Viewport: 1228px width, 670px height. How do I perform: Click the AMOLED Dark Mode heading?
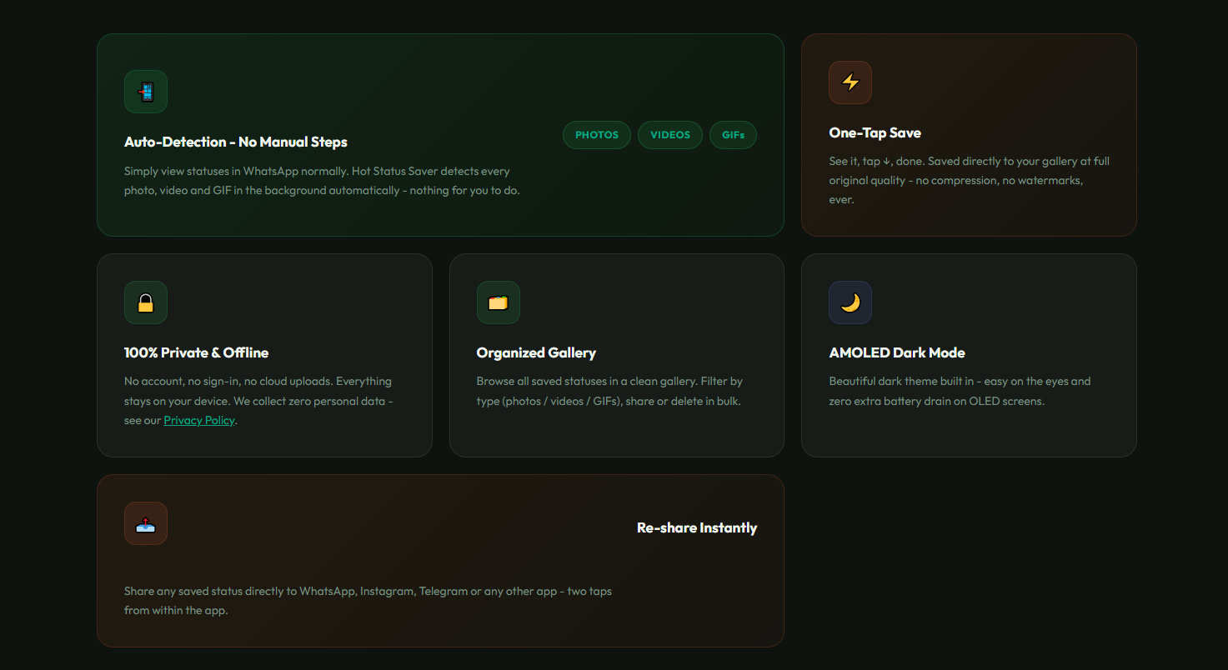(897, 353)
